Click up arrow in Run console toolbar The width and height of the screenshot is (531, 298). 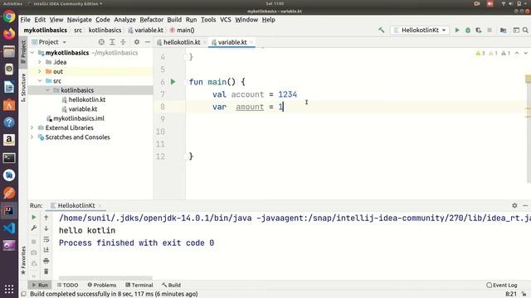click(46, 218)
